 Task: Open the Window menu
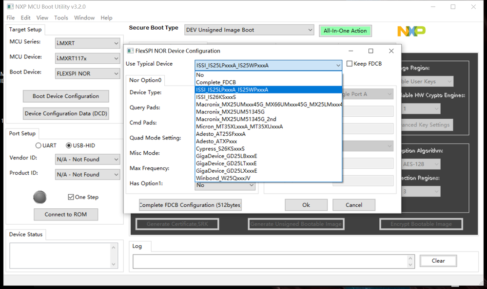click(84, 18)
